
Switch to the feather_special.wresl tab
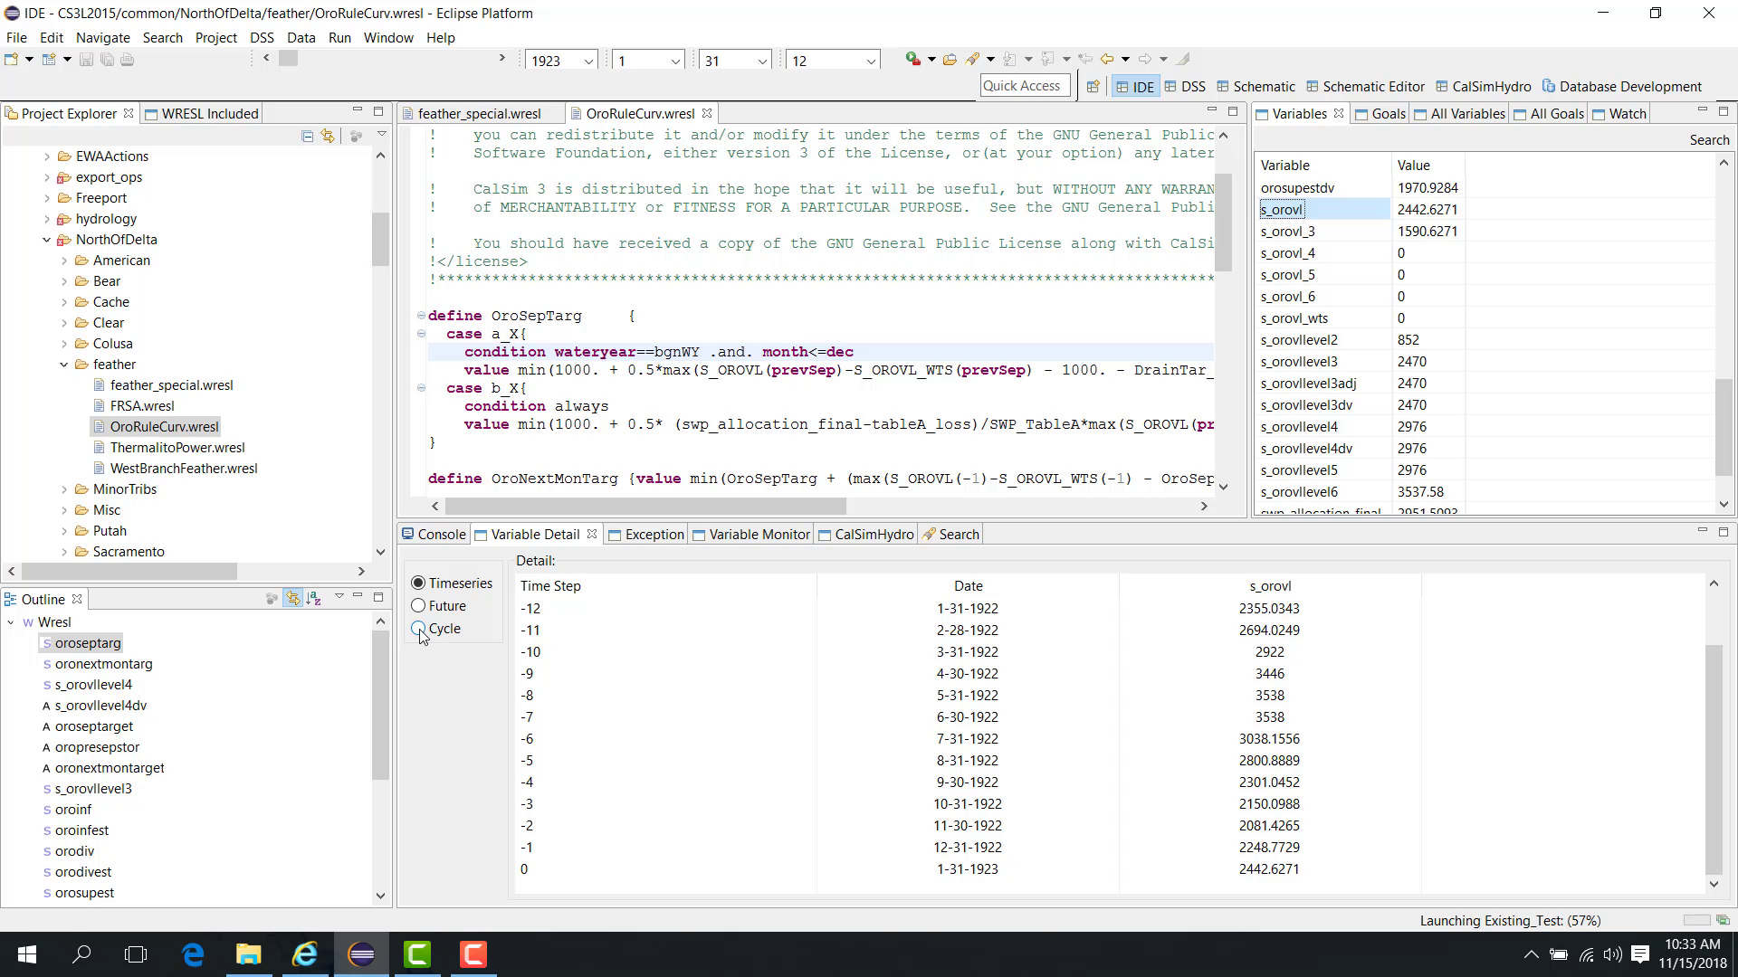click(480, 113)
